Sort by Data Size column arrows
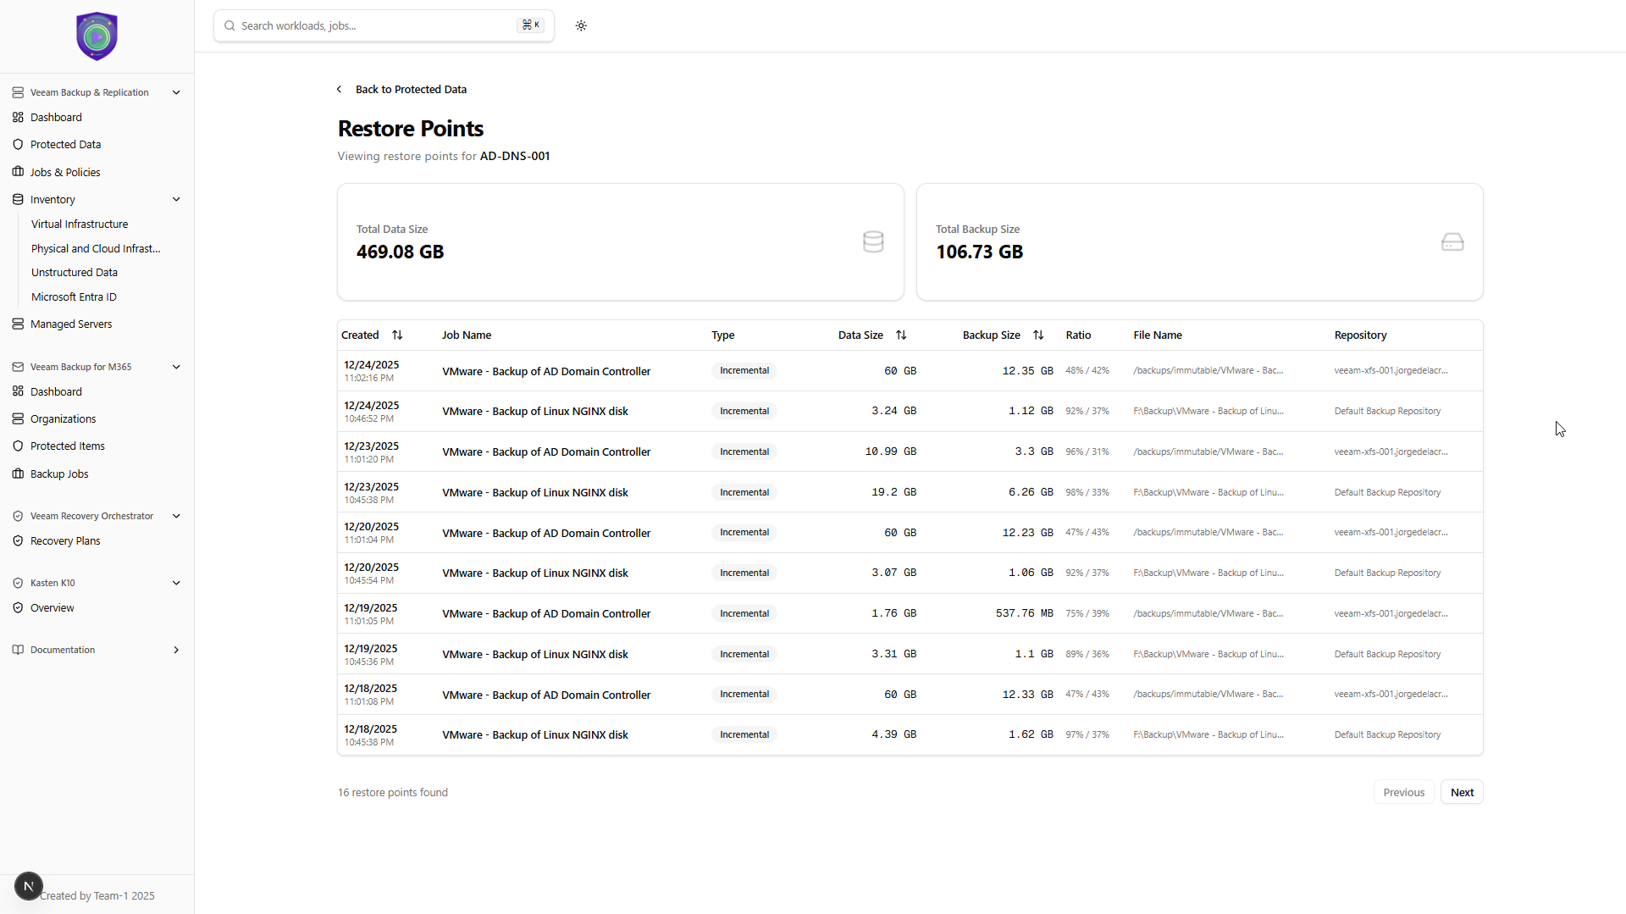1626x914 pixels. [x=901, y=335]
